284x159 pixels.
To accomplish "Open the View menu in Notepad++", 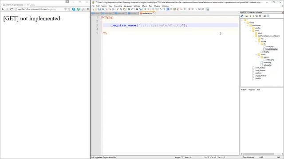I will click(x=110, y=6).
